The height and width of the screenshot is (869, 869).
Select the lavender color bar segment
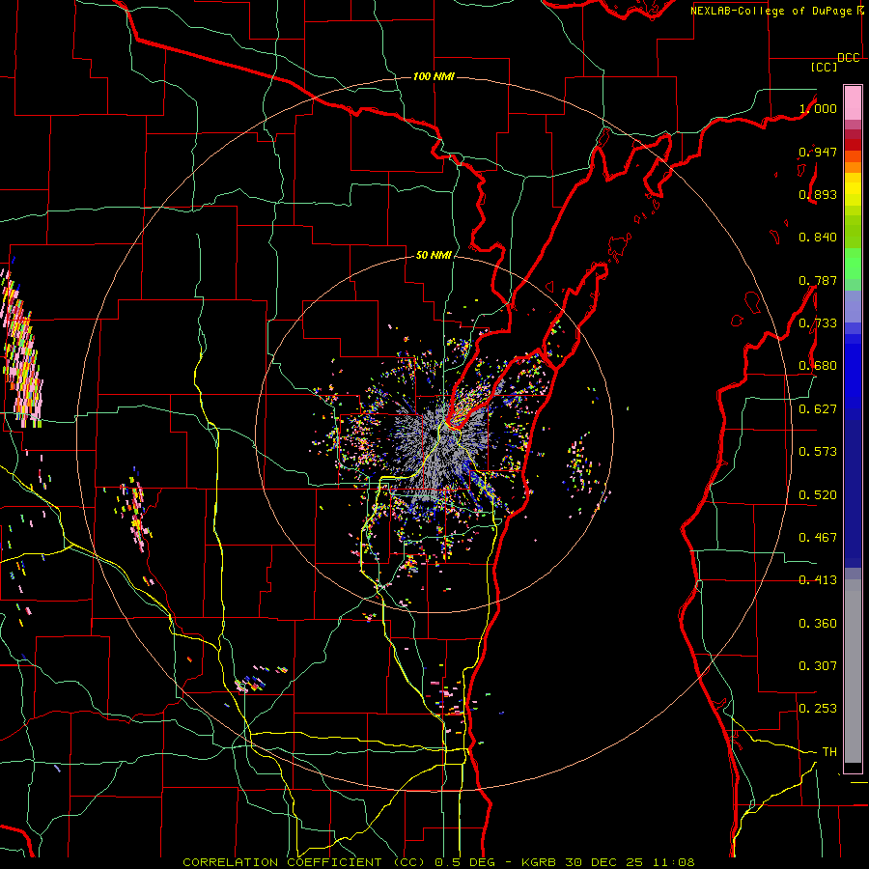click(853, 306)
